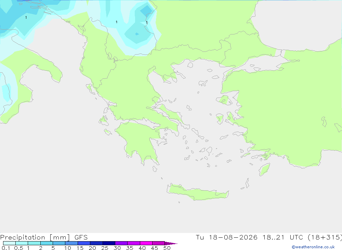This screenshot has width=342, height=250.
Task: Click the legend arrow tip above 50 mm
Action: (x=171, y=243)
